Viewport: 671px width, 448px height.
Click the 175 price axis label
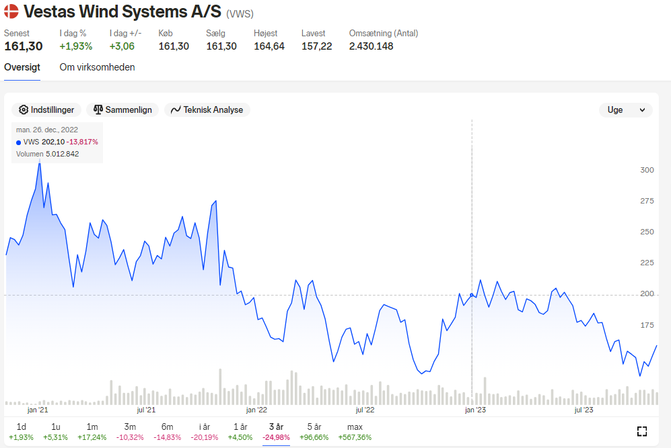pos(647,325)
